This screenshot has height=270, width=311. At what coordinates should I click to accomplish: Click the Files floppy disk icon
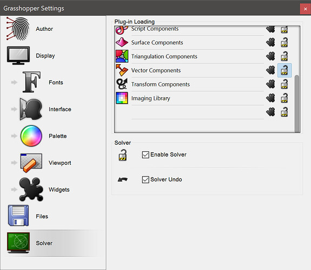tap(18, 215)
